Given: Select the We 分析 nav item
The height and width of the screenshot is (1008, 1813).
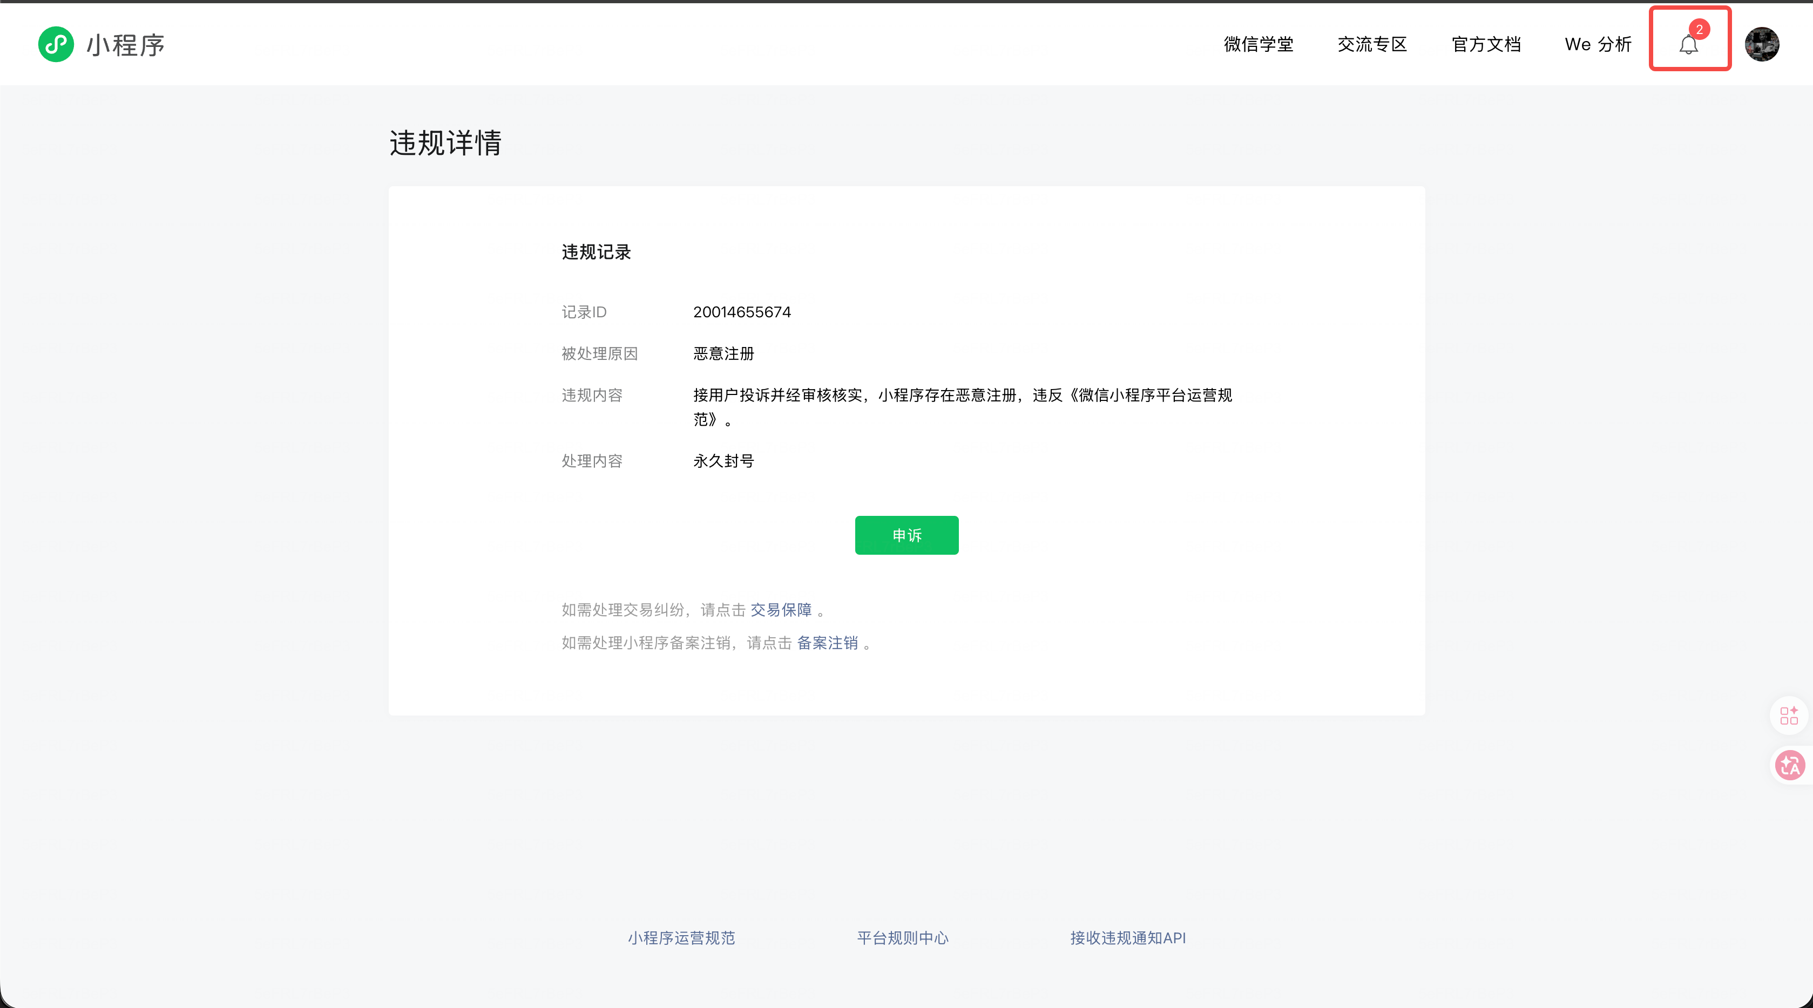Looking at the screenshot, I should pyautogui.click(x=1598, y=44).
